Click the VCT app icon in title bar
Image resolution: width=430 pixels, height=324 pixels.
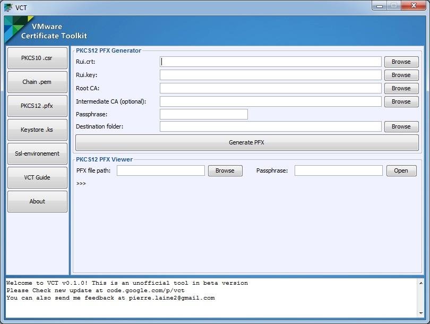[8, 7]
